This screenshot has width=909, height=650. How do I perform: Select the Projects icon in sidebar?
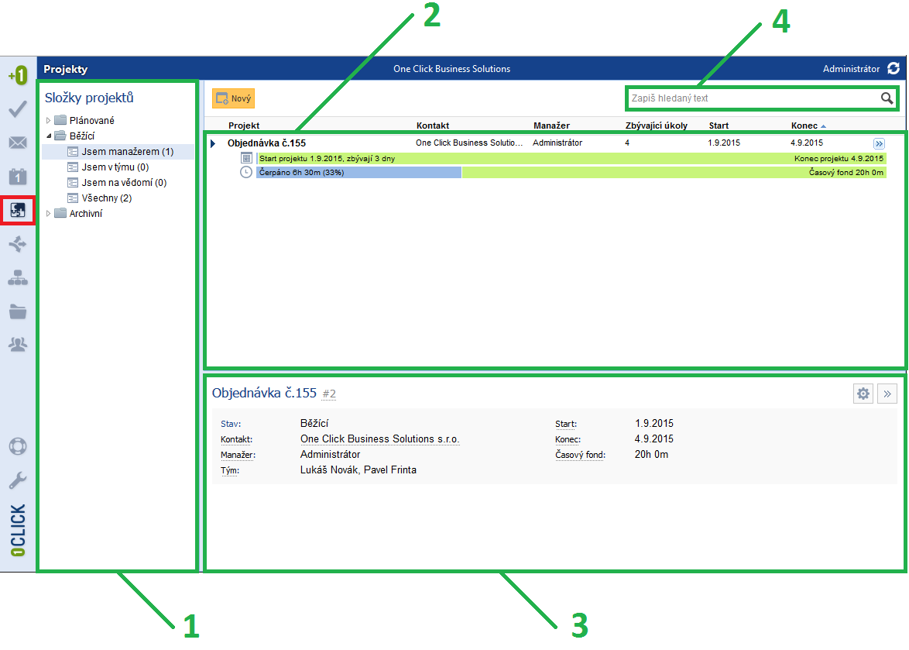coord(17,210)
